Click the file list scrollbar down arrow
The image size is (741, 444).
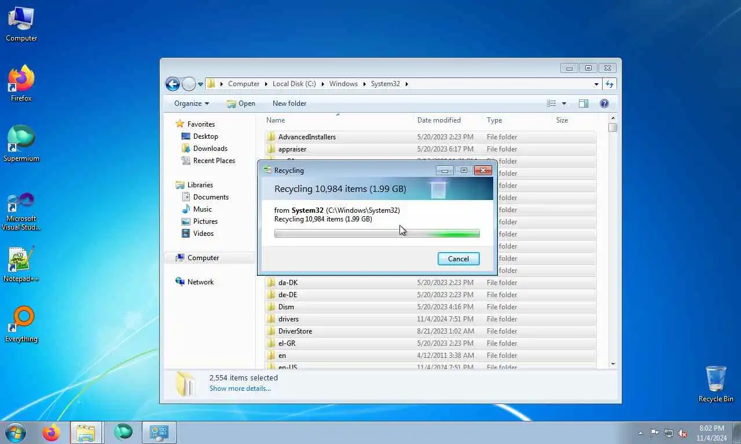[x=612, y=364]
